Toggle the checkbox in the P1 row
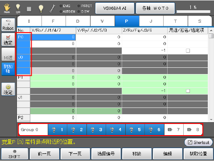The image size is (214, 161). coord(188,91)
